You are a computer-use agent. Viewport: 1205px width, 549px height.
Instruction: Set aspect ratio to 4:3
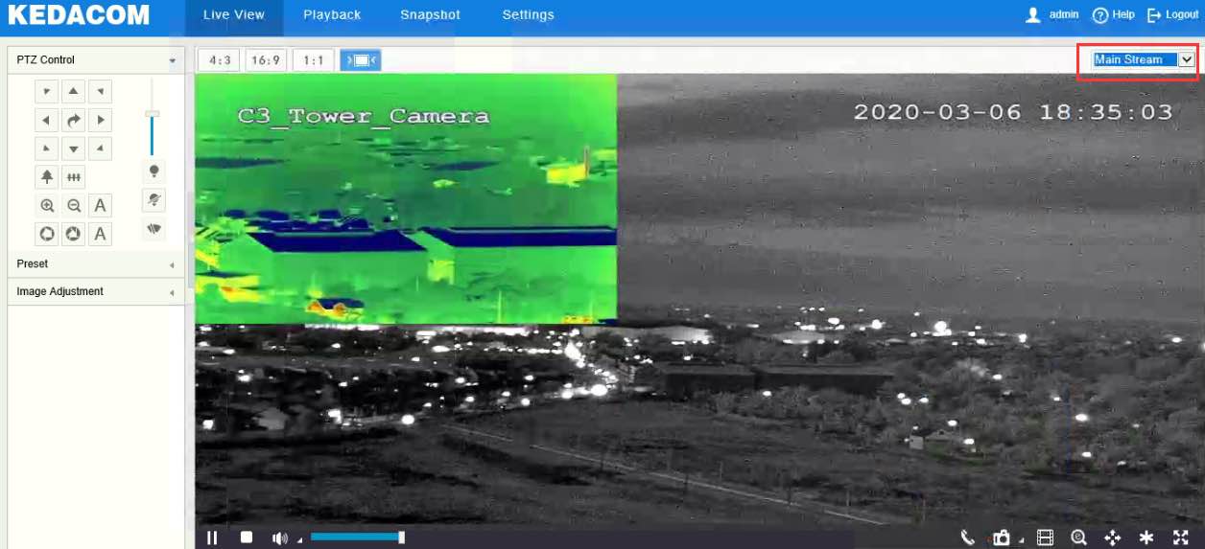click(x=220, y=60)
